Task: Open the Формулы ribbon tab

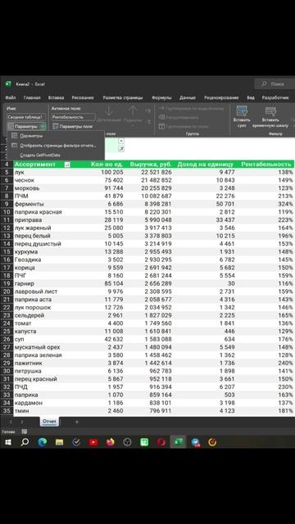Action: [161, 97]
